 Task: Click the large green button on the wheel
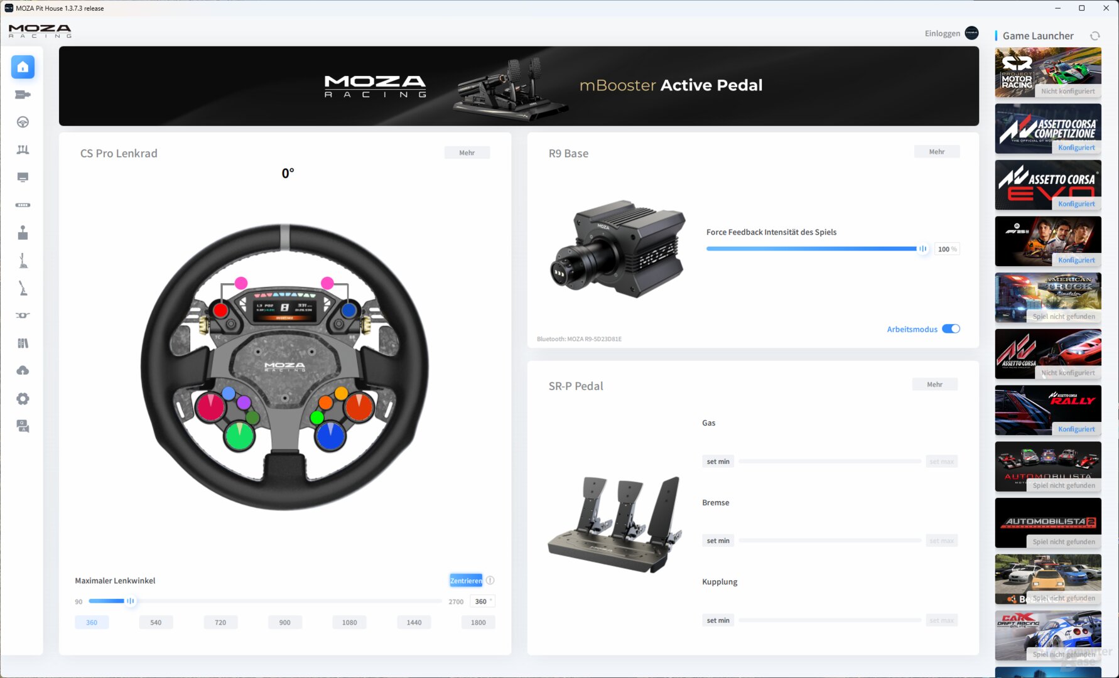(x=239, y=435)
